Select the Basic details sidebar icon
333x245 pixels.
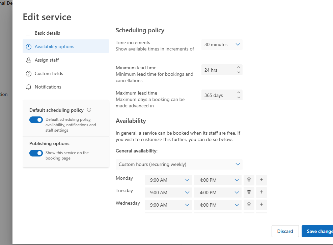(29, 33)
